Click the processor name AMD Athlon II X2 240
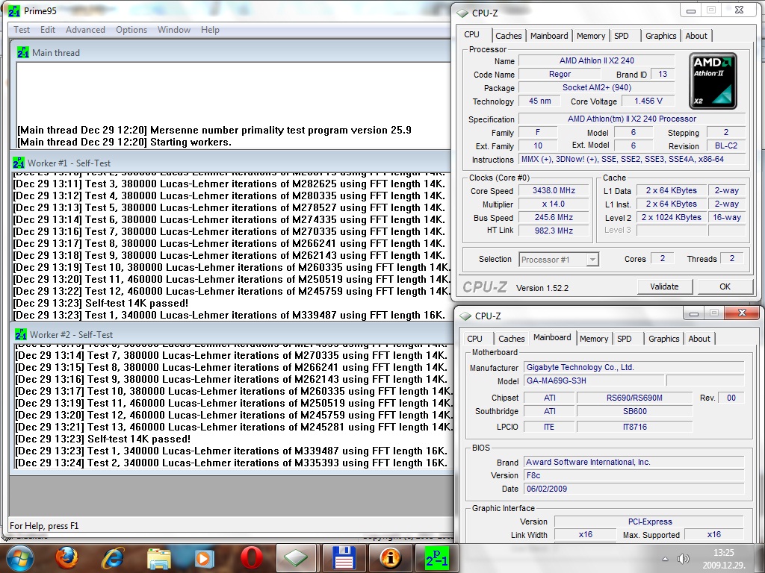The image size is (765, 573). coord(596,60)
